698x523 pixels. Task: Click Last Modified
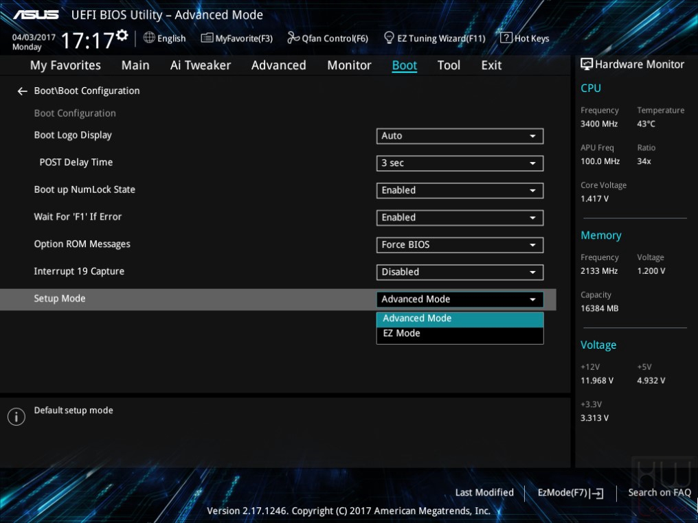click(484, 493)
